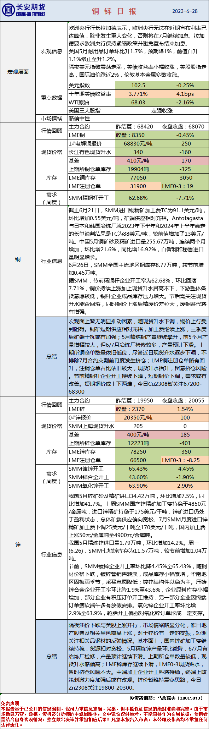Click the 铜锌日报 report title
This screenshot has width=209, height=729.
pyautogui.click(x=114, y=11)
